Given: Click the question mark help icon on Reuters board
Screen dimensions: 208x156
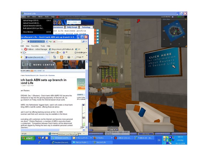Looking at the screenshot, I should [55, 22].
